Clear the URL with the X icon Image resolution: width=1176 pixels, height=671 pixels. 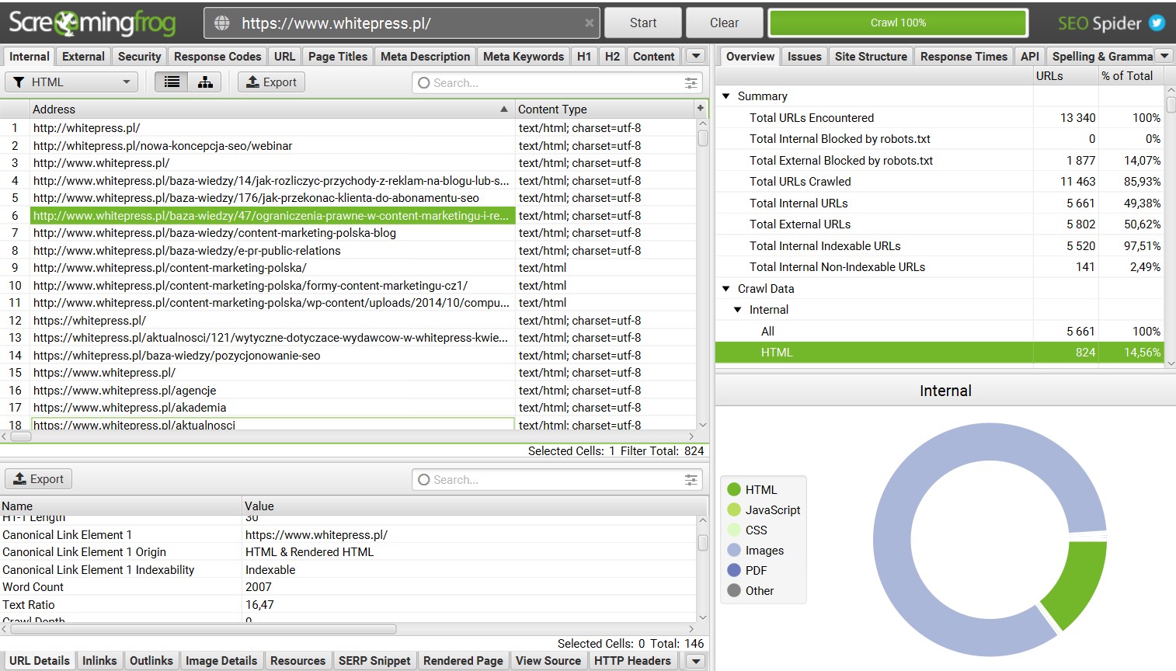tap(590, 23)
